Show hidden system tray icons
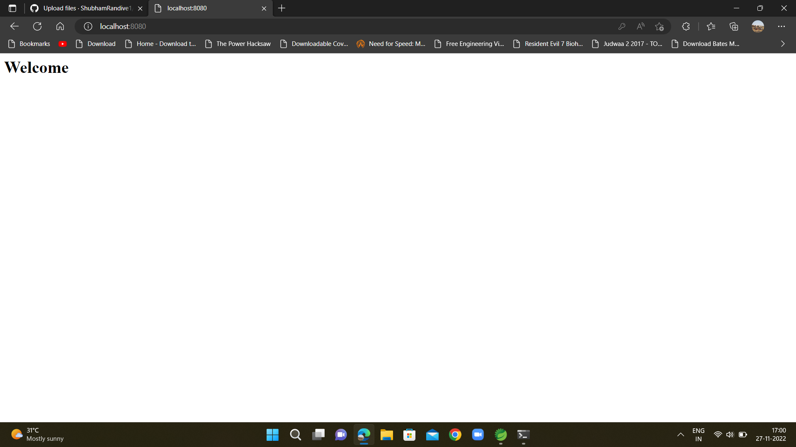 click(x=680, y=435)
